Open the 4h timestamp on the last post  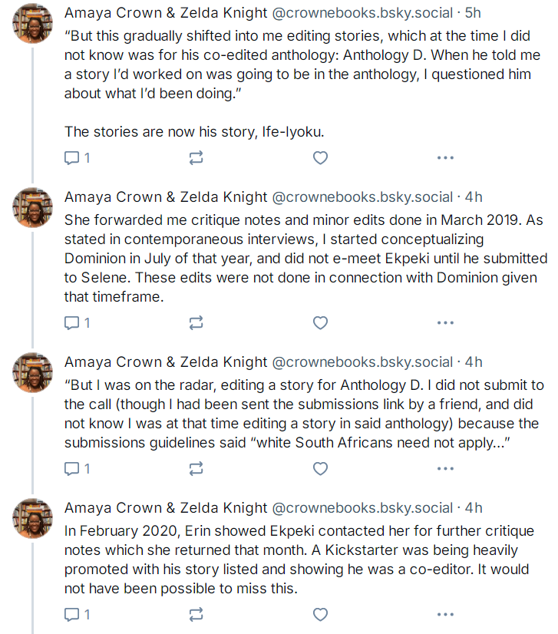click(x=474, y=508)
